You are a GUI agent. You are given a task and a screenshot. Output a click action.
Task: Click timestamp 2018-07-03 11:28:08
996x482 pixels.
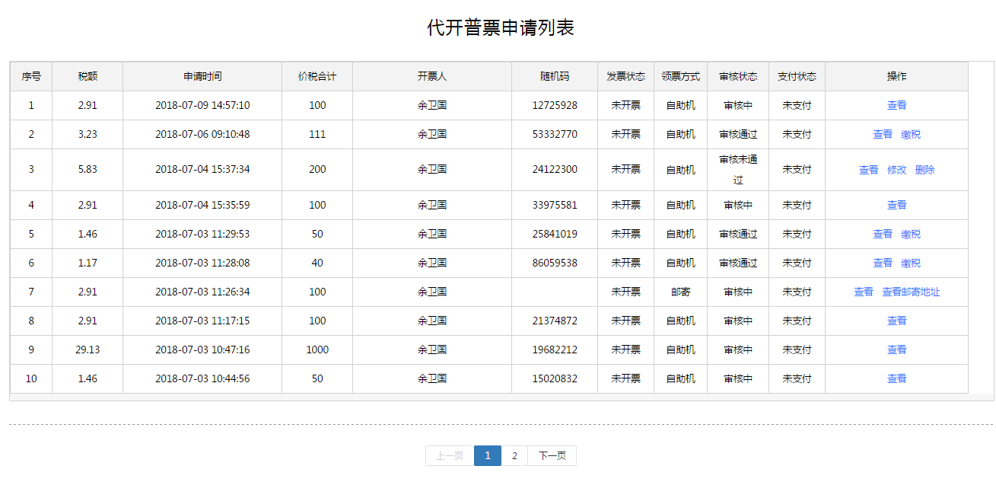click(x=202, y=263)
